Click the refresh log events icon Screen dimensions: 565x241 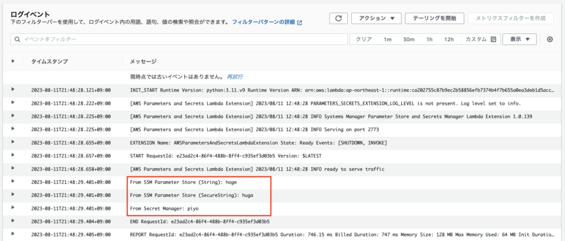(338, 18)
